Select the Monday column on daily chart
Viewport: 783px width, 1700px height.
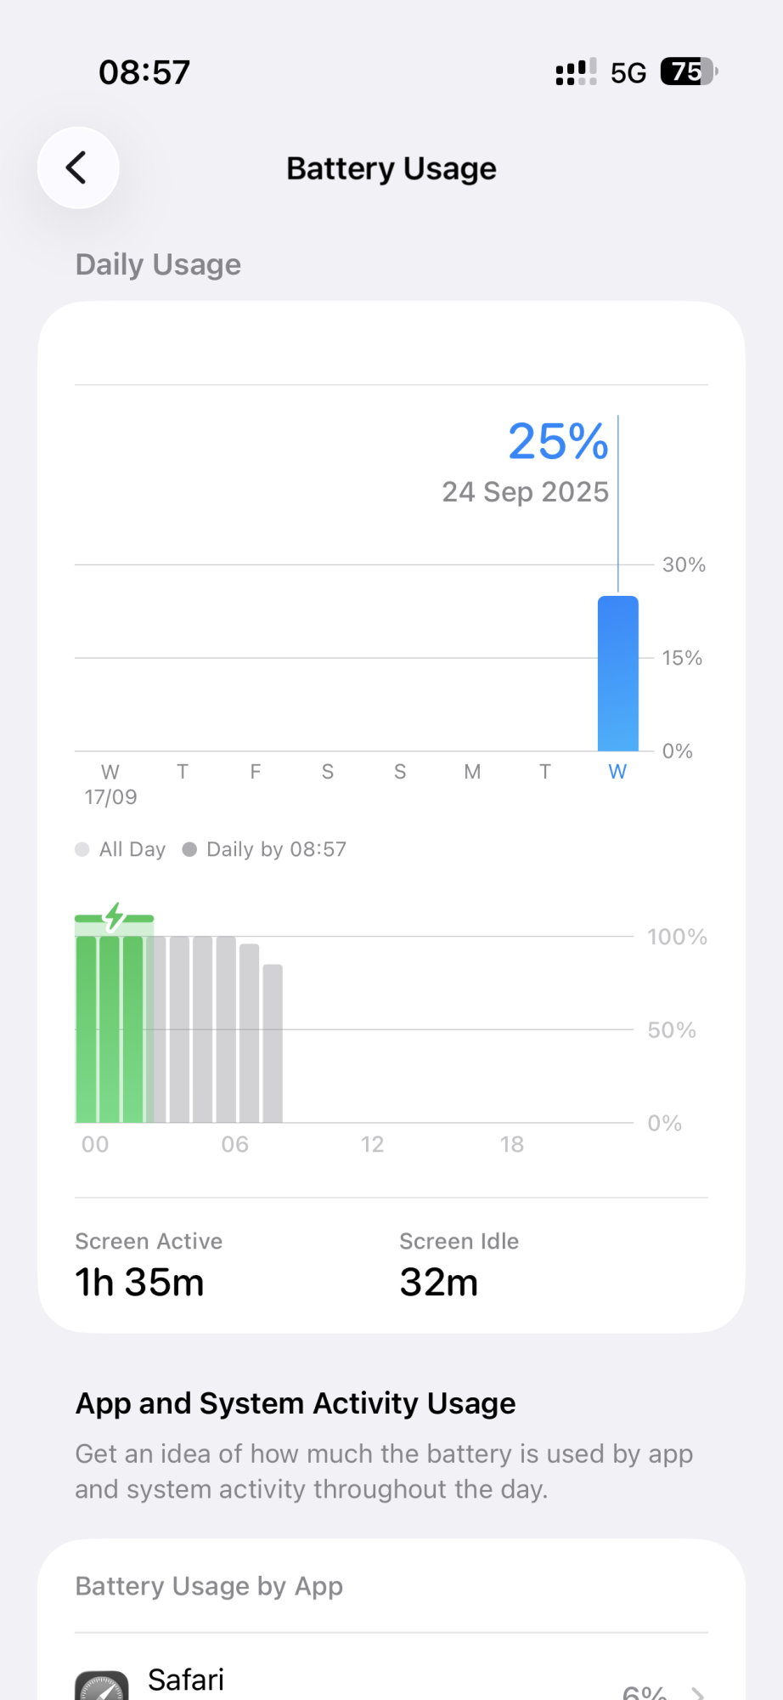coord(472,772)
